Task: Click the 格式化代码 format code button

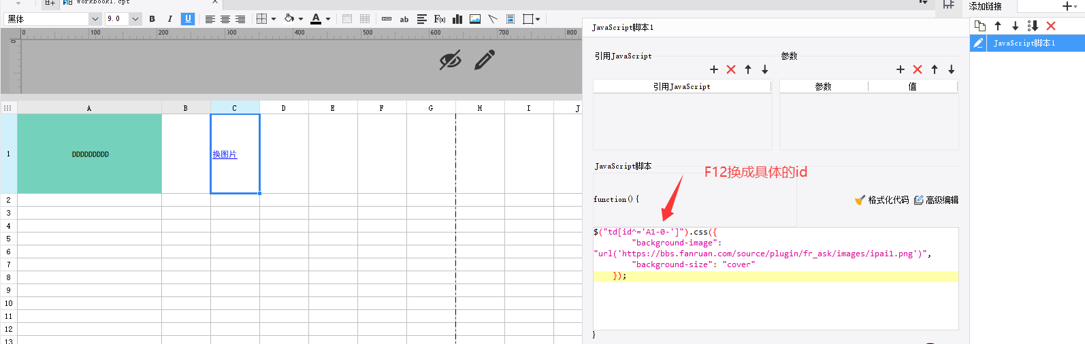Action: tap(882, 200)
